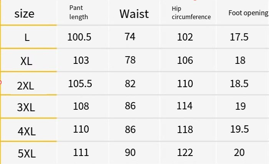Select the waist value 90
This screenshot has height=164, width=269.
(130, 153)
